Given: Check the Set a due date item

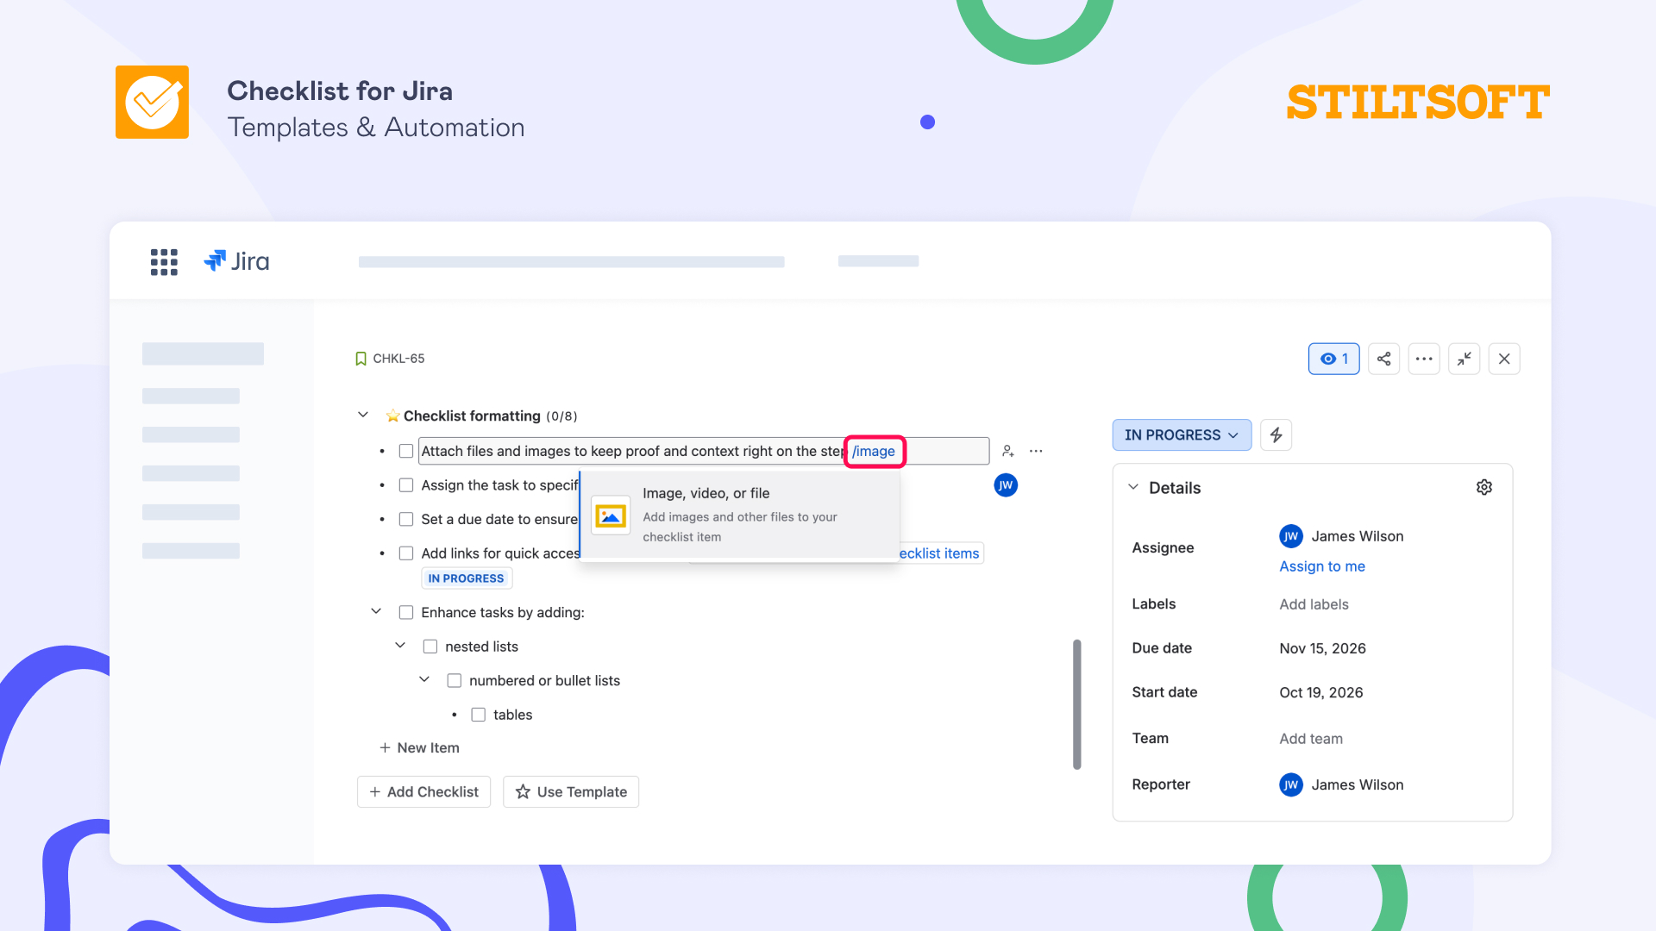Looking at the screenshot, I should coord(406,519).
